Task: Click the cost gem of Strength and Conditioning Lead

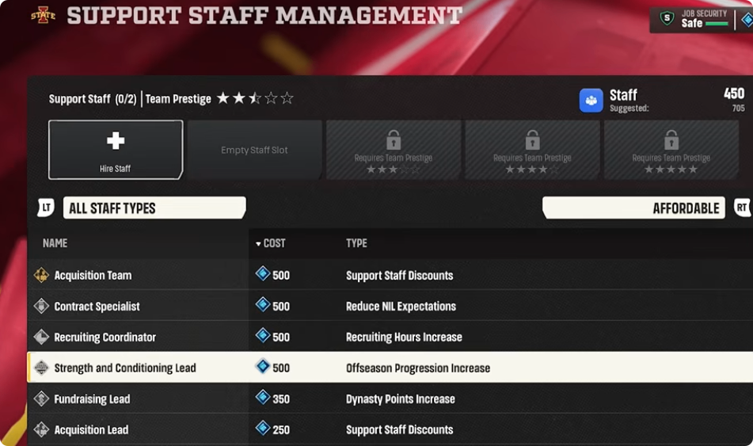Action: pyautogui.click(x=263, y=366)
